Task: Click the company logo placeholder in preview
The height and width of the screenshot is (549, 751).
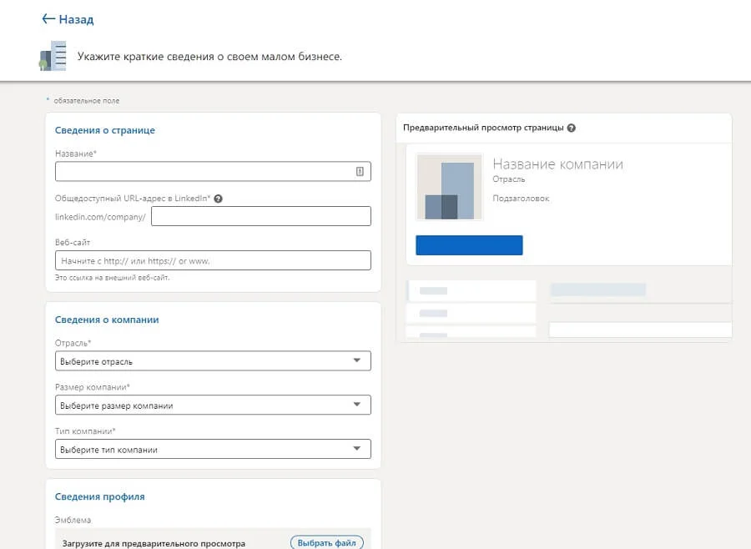Action: coord(449,187)
